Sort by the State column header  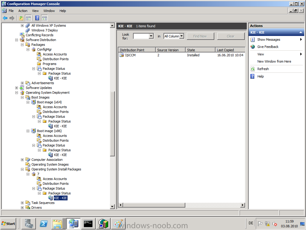(x=200, y=50)
